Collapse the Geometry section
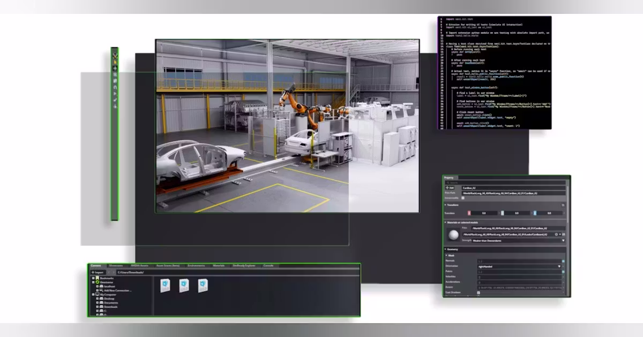This screenshot has height=337, width=643. pyautogui.click(x=445, y=249)
